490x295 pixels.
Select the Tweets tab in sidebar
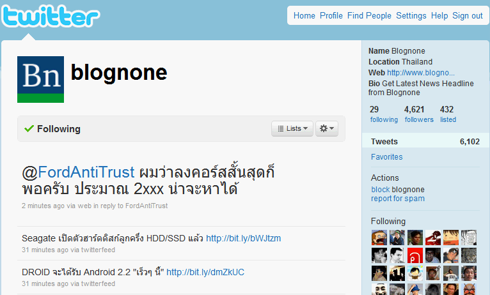tap(425, 142)
